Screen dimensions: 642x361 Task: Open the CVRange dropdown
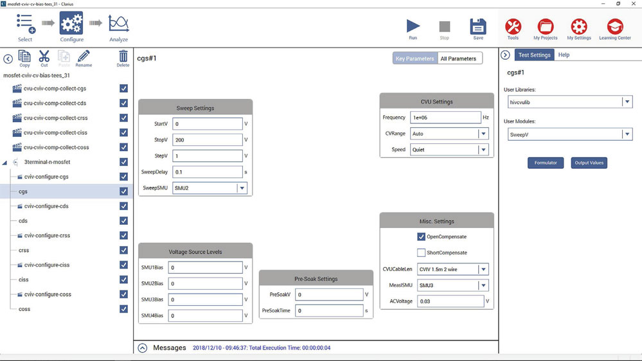pos(483,134)
